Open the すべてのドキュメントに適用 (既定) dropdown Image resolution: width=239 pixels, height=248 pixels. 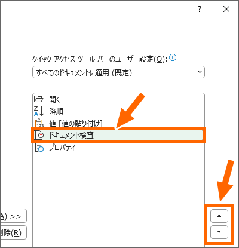118,72
